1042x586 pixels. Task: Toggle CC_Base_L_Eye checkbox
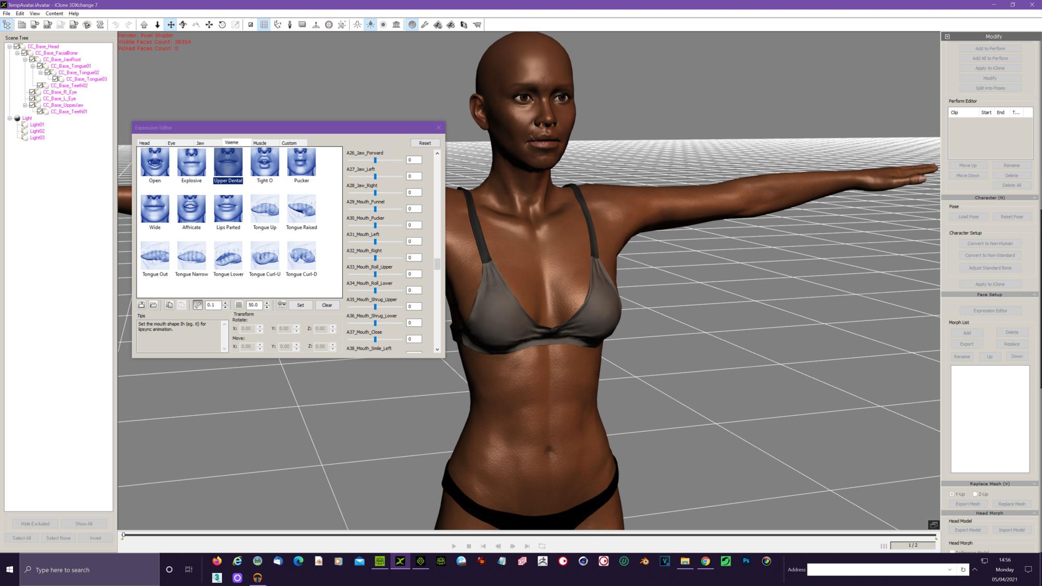(x=32, y=98)
